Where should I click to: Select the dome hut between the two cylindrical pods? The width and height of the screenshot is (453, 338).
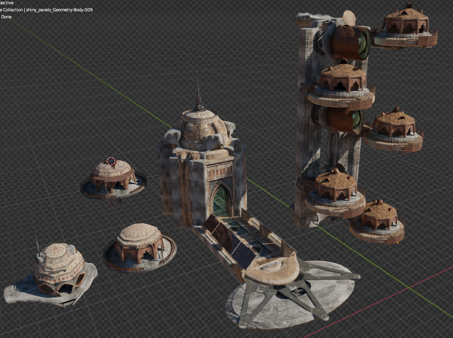click(x=342, y=84)
